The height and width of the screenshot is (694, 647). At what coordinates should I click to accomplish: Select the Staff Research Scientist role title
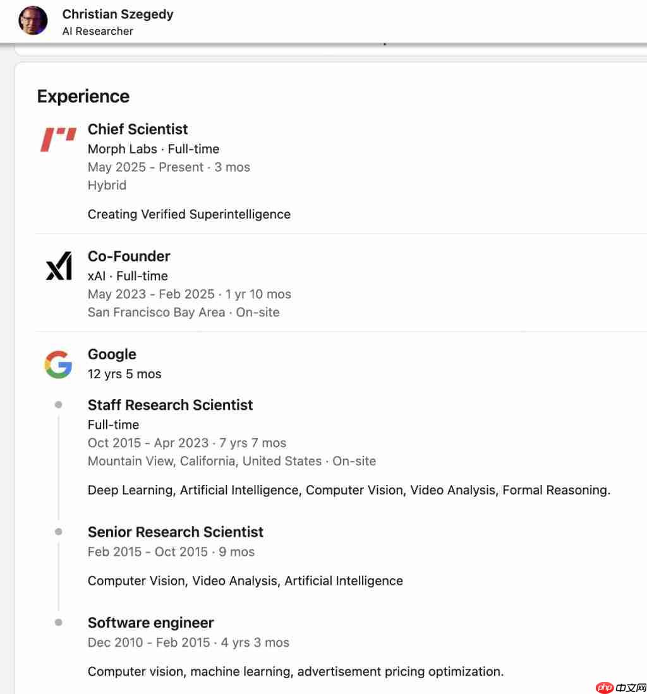click(x=170, y=405)
